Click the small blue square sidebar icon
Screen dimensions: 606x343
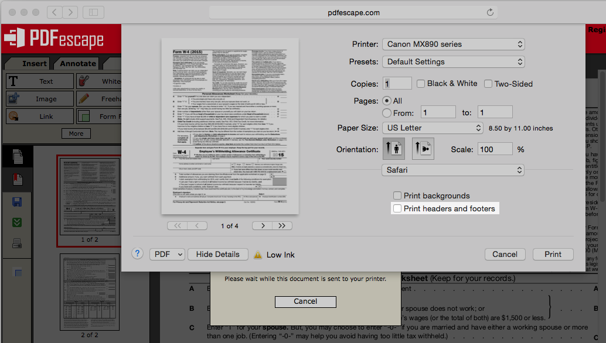click(x=18, y=273)
